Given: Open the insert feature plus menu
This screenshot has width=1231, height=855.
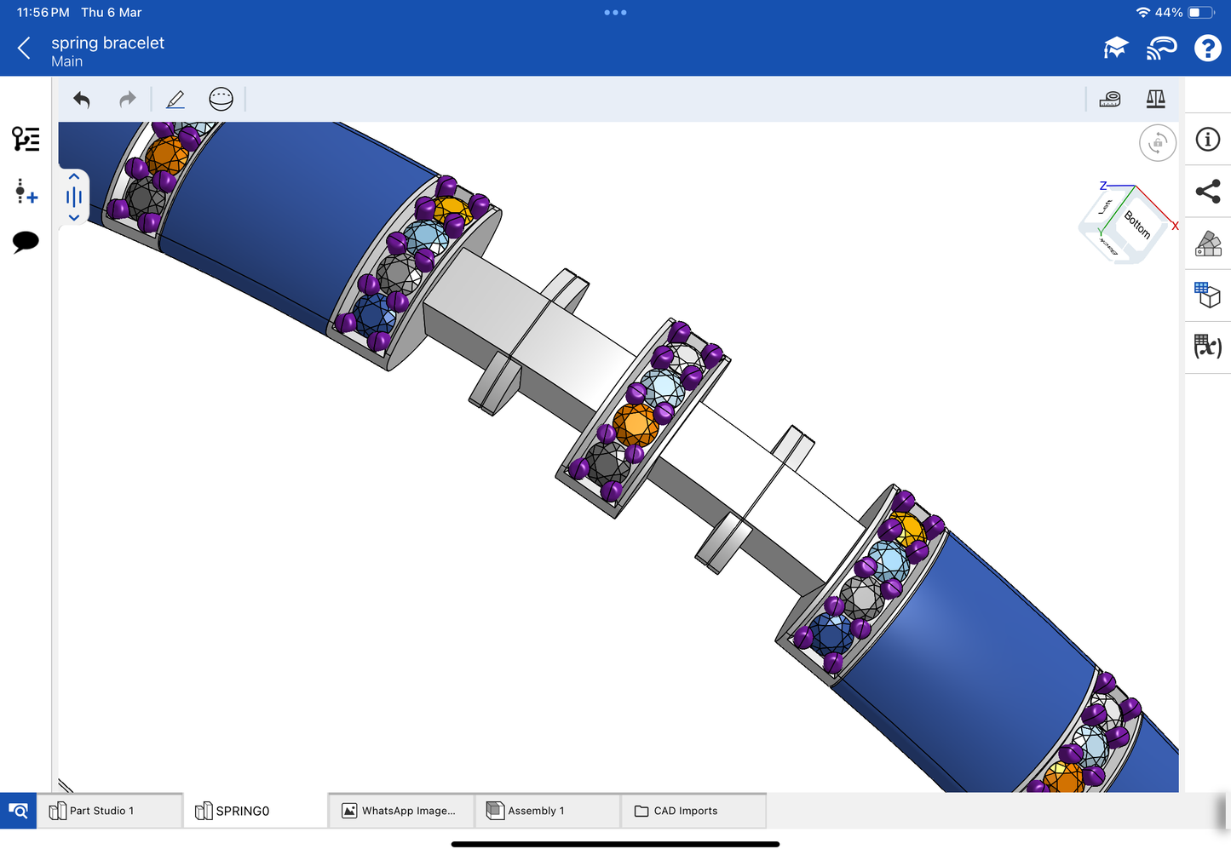Looking at the screenshot, I should (26, 192).
